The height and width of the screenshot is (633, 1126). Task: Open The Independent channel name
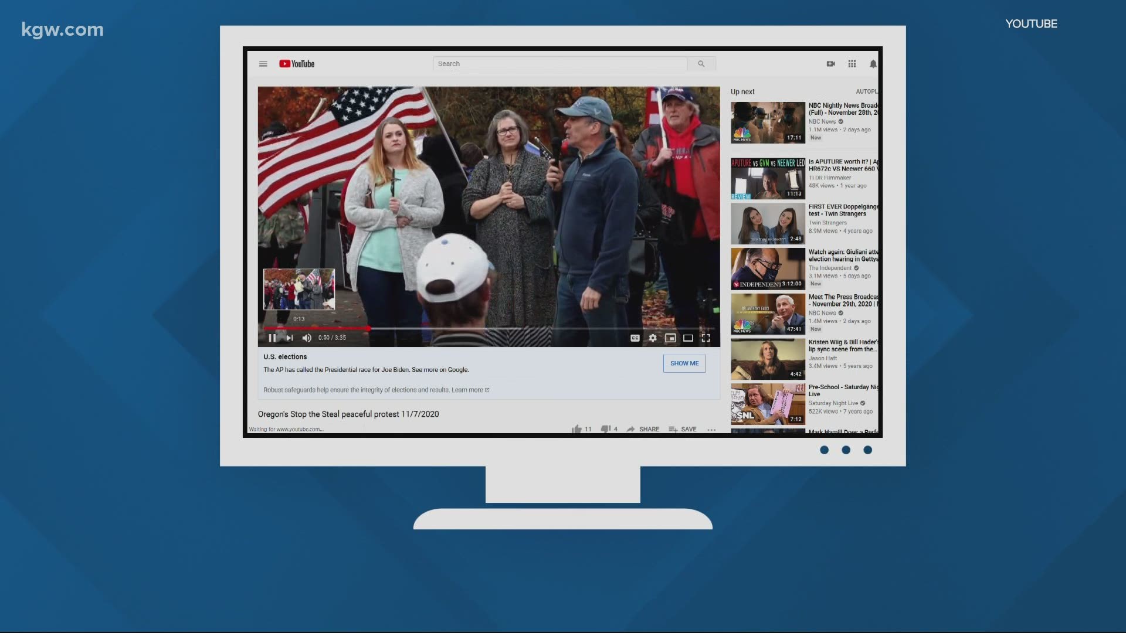tap(830, 268)
